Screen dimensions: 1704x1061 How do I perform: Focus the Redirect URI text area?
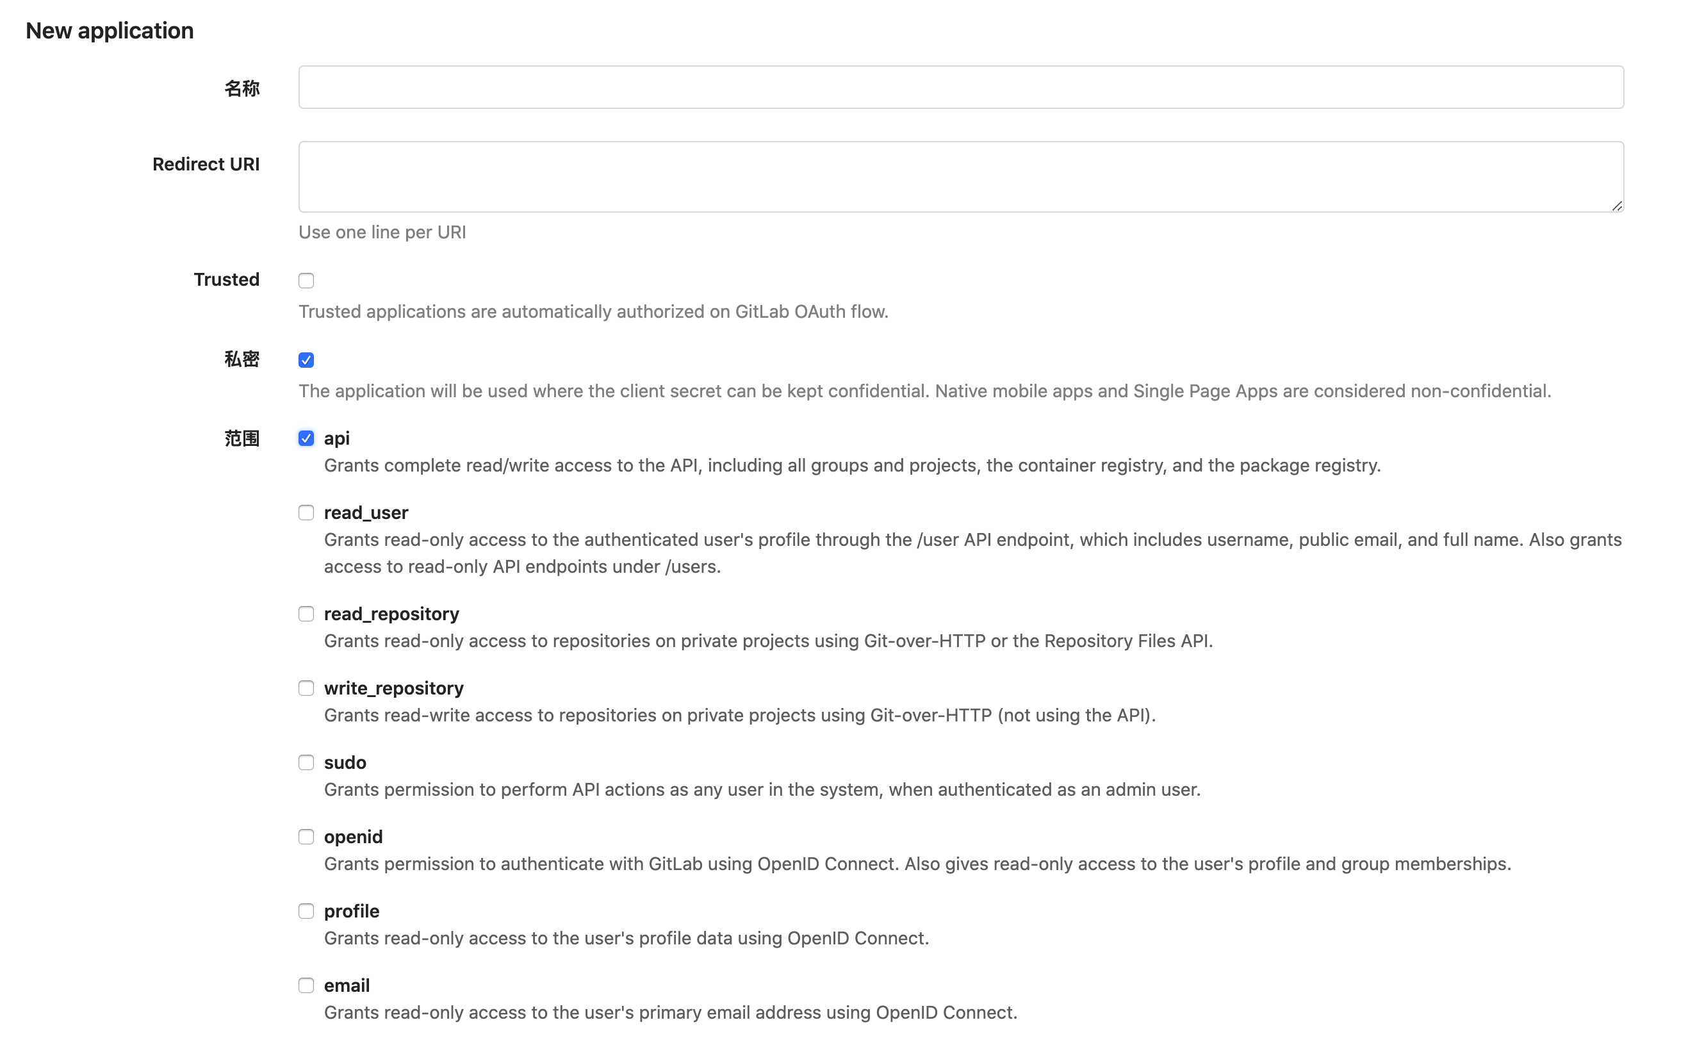[960, 177]
